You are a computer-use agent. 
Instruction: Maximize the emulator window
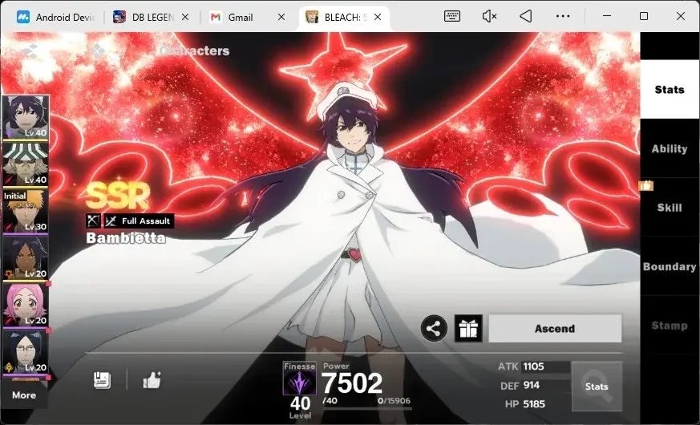click(x=643, y=17)
